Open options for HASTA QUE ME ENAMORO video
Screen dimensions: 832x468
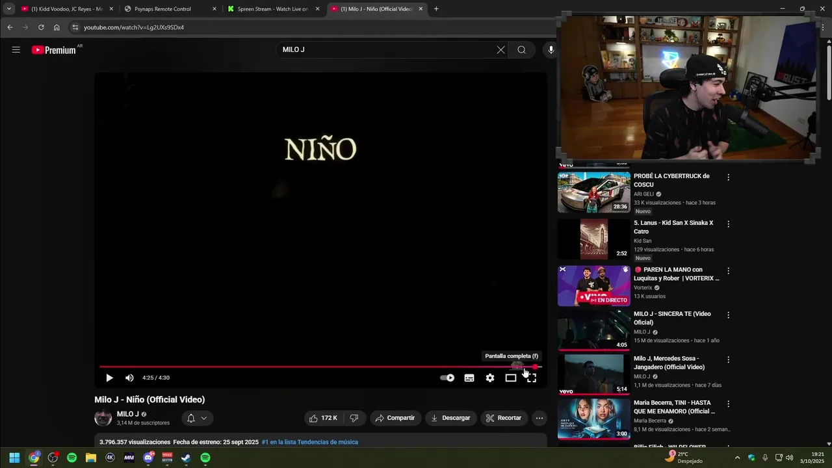728,404
